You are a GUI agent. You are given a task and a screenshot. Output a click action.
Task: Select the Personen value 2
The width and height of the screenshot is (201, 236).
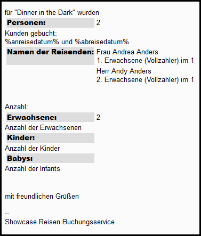coord(98,23)
